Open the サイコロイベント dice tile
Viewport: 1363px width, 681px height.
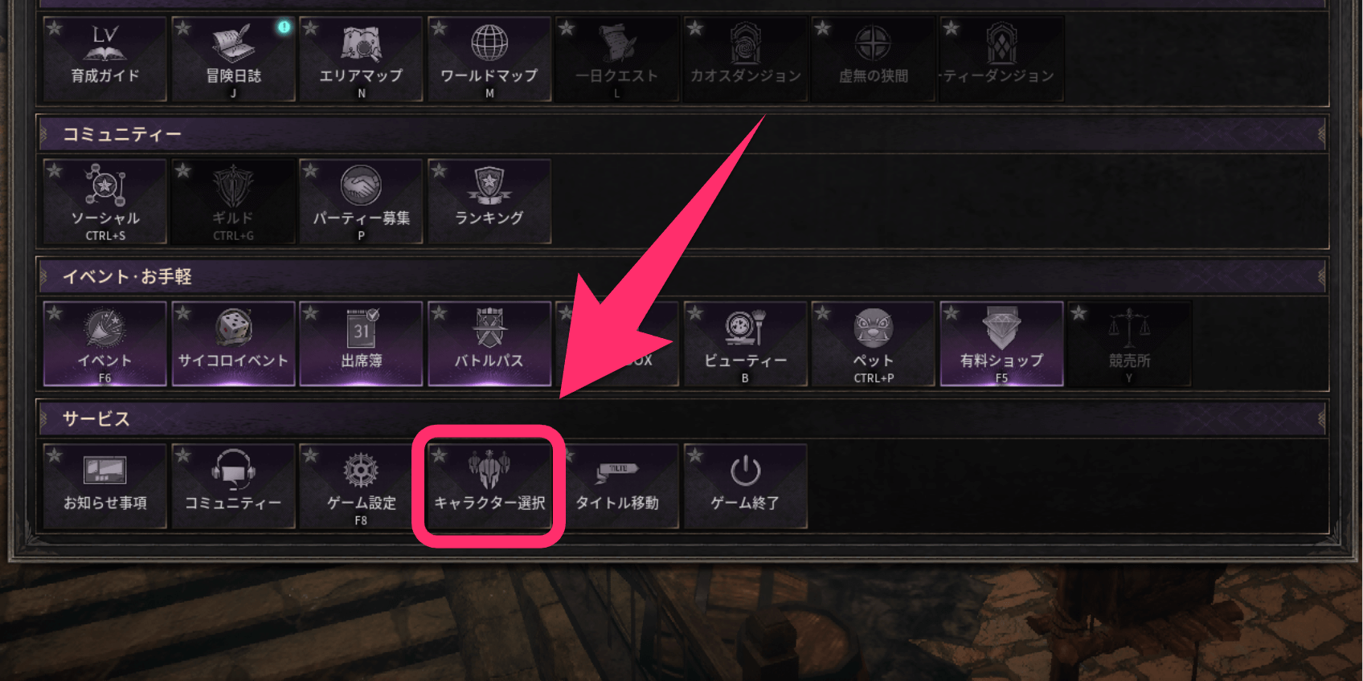[x=233, y=344]
